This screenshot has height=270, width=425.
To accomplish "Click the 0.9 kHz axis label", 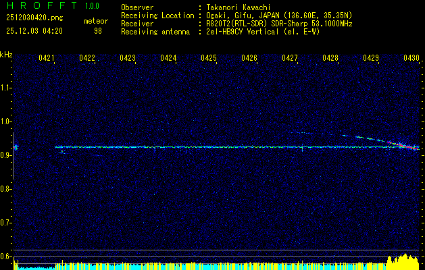I will pos(5,155).
